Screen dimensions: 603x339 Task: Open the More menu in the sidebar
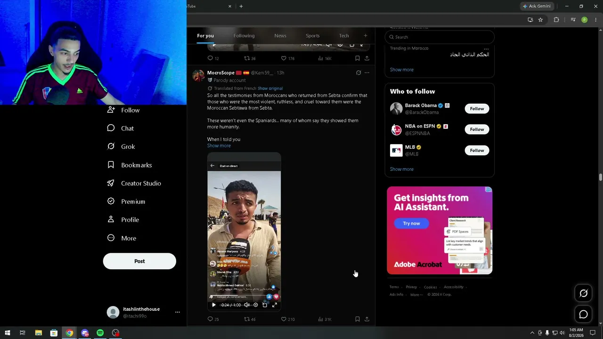(x=122, y=238)
